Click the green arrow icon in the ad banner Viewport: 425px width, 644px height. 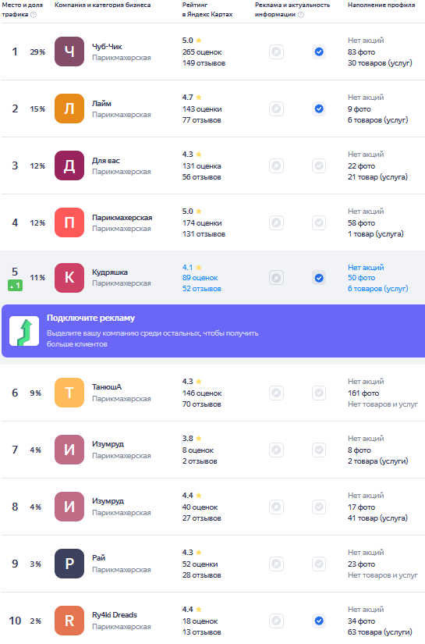coord(24,331)
